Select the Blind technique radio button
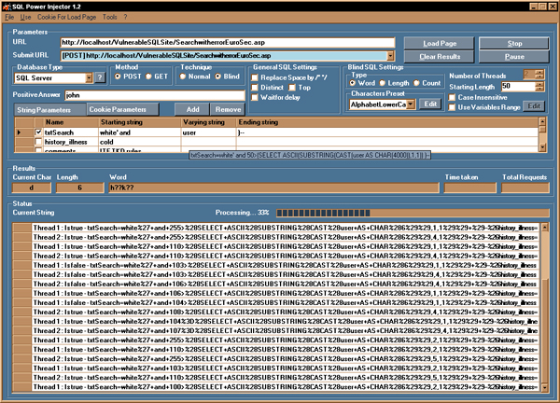 click(217, 76)
